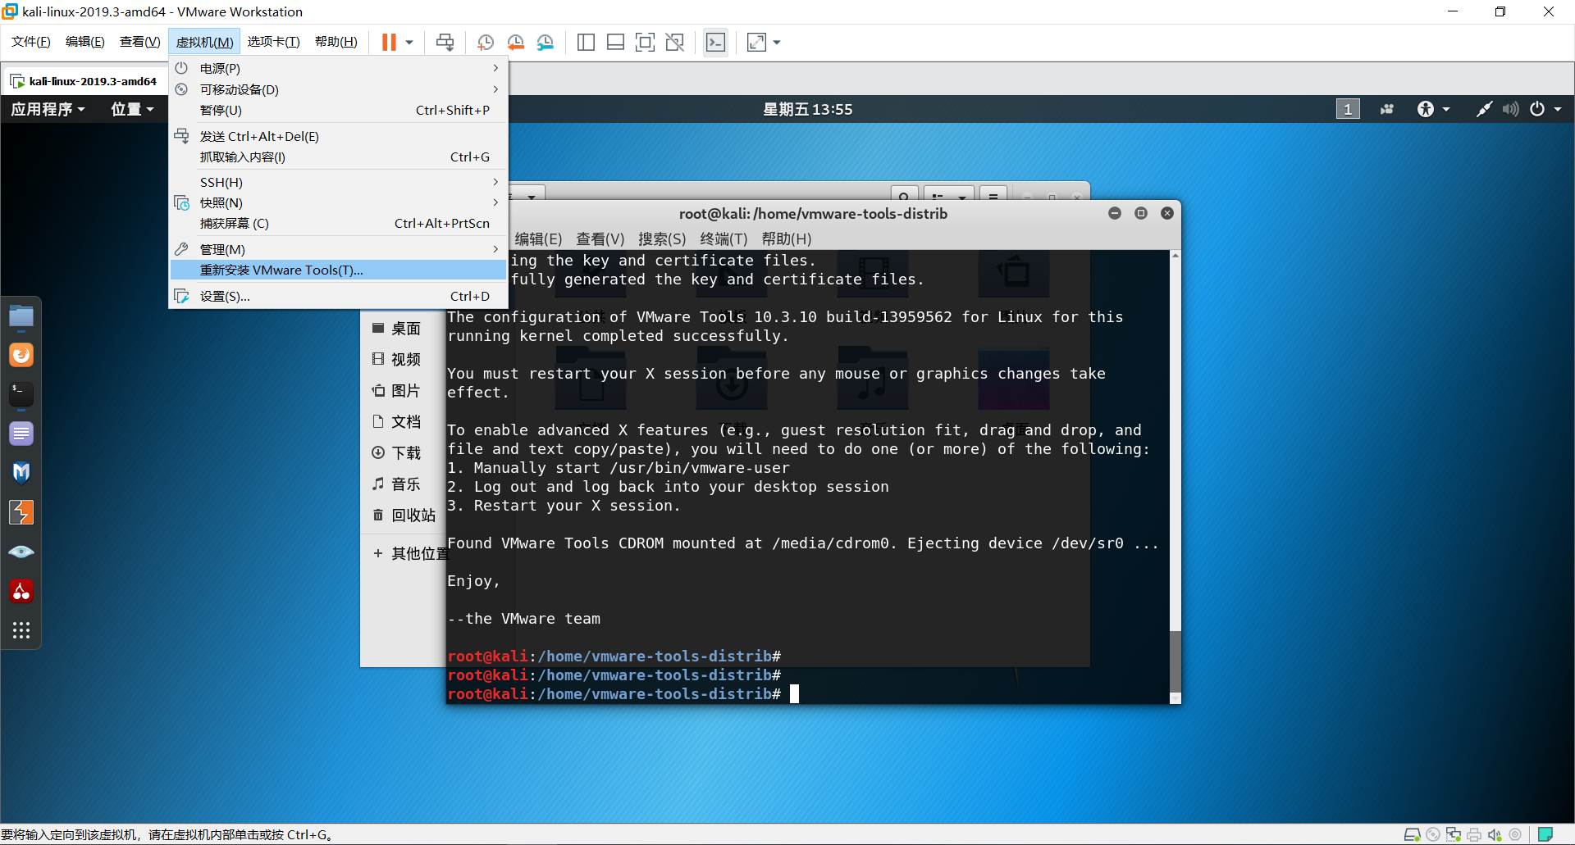Select 捕获屏幕 (C) entry
1575x845 pixels.
point(338,223)
